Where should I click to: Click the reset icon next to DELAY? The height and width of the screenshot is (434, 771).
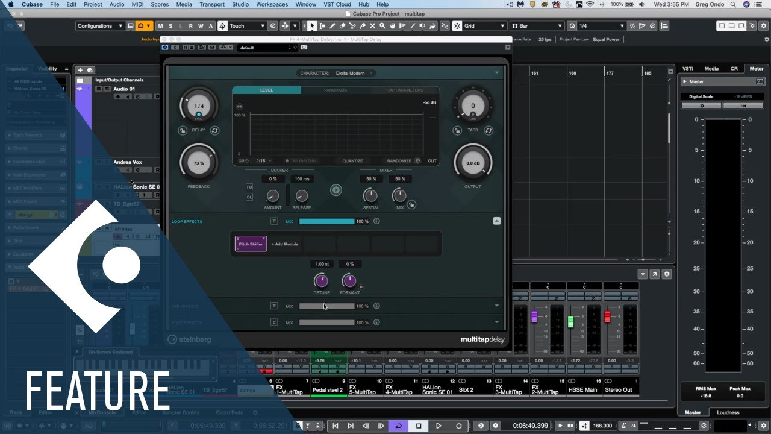pyautogui.click(x=215, y=130)
